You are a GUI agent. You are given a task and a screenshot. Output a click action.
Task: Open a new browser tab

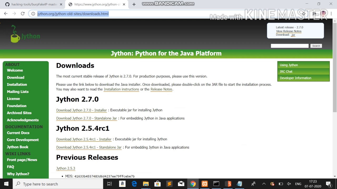pos(134,4)
